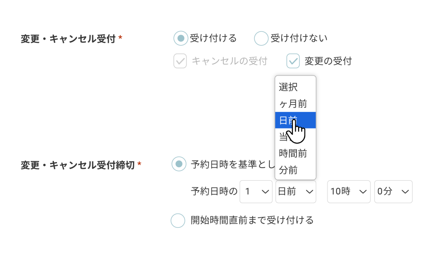The image size is (435, 255).
Task: Select the 受け付けない radio button
Action: click(261, 39)
